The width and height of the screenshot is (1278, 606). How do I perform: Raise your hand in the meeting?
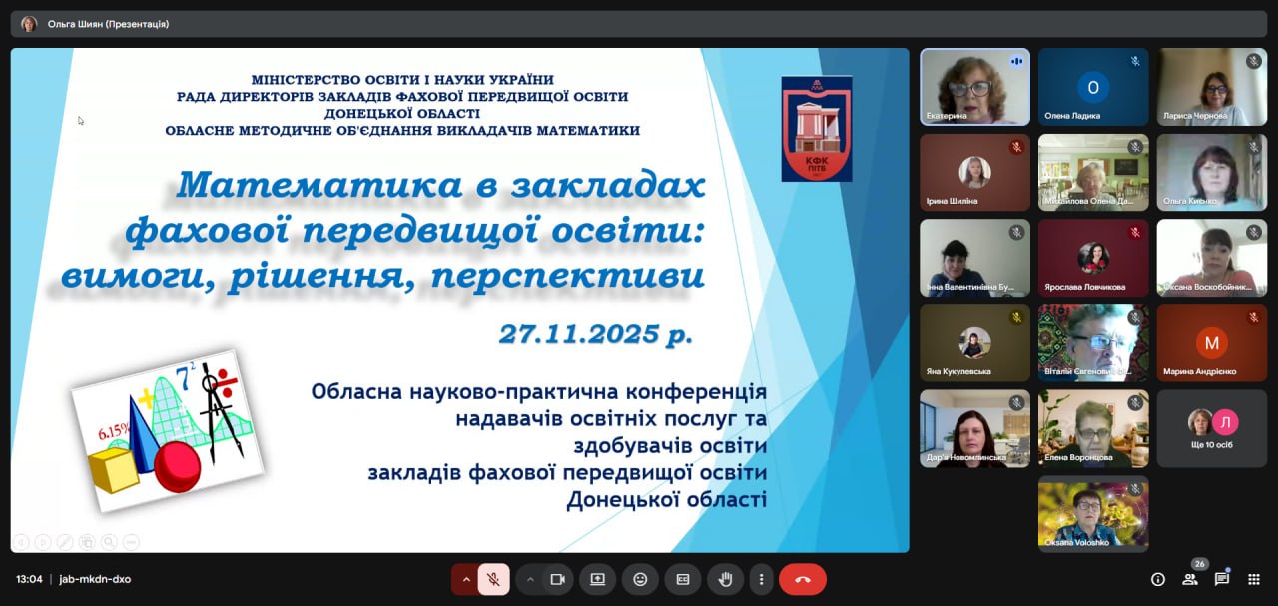coord(725,579)
